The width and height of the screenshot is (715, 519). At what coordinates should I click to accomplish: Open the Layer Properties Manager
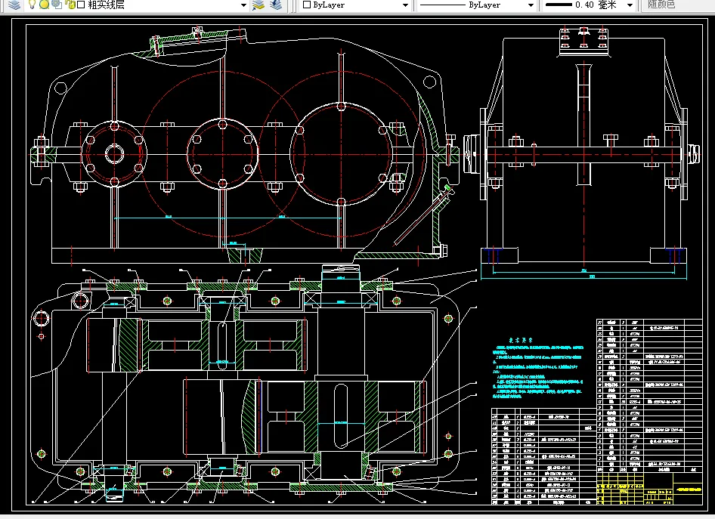click(14, 5)
